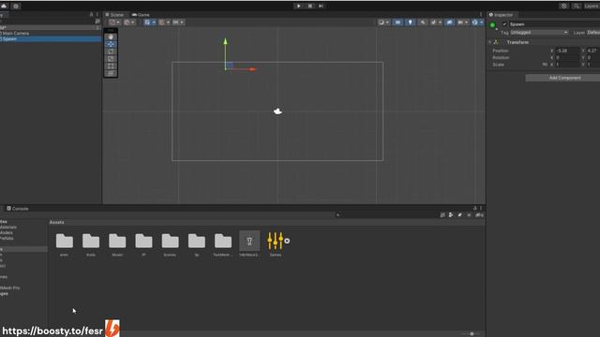
Task: Toggle grid visibility in Scene toolbar
Action: click(x=147, y=22)
